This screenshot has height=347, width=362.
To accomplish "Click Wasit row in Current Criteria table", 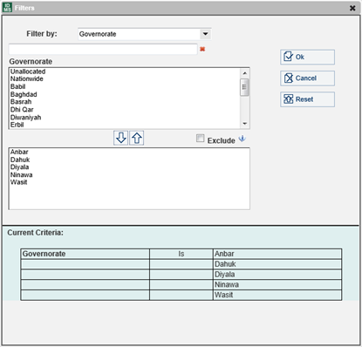I will [x=277, y=295].
